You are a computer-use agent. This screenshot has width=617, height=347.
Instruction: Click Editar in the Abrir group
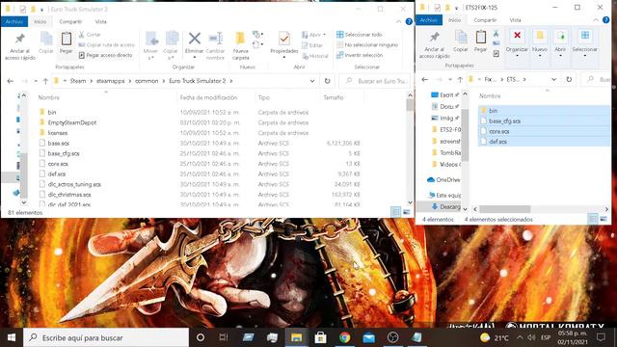tap(312, 45)
